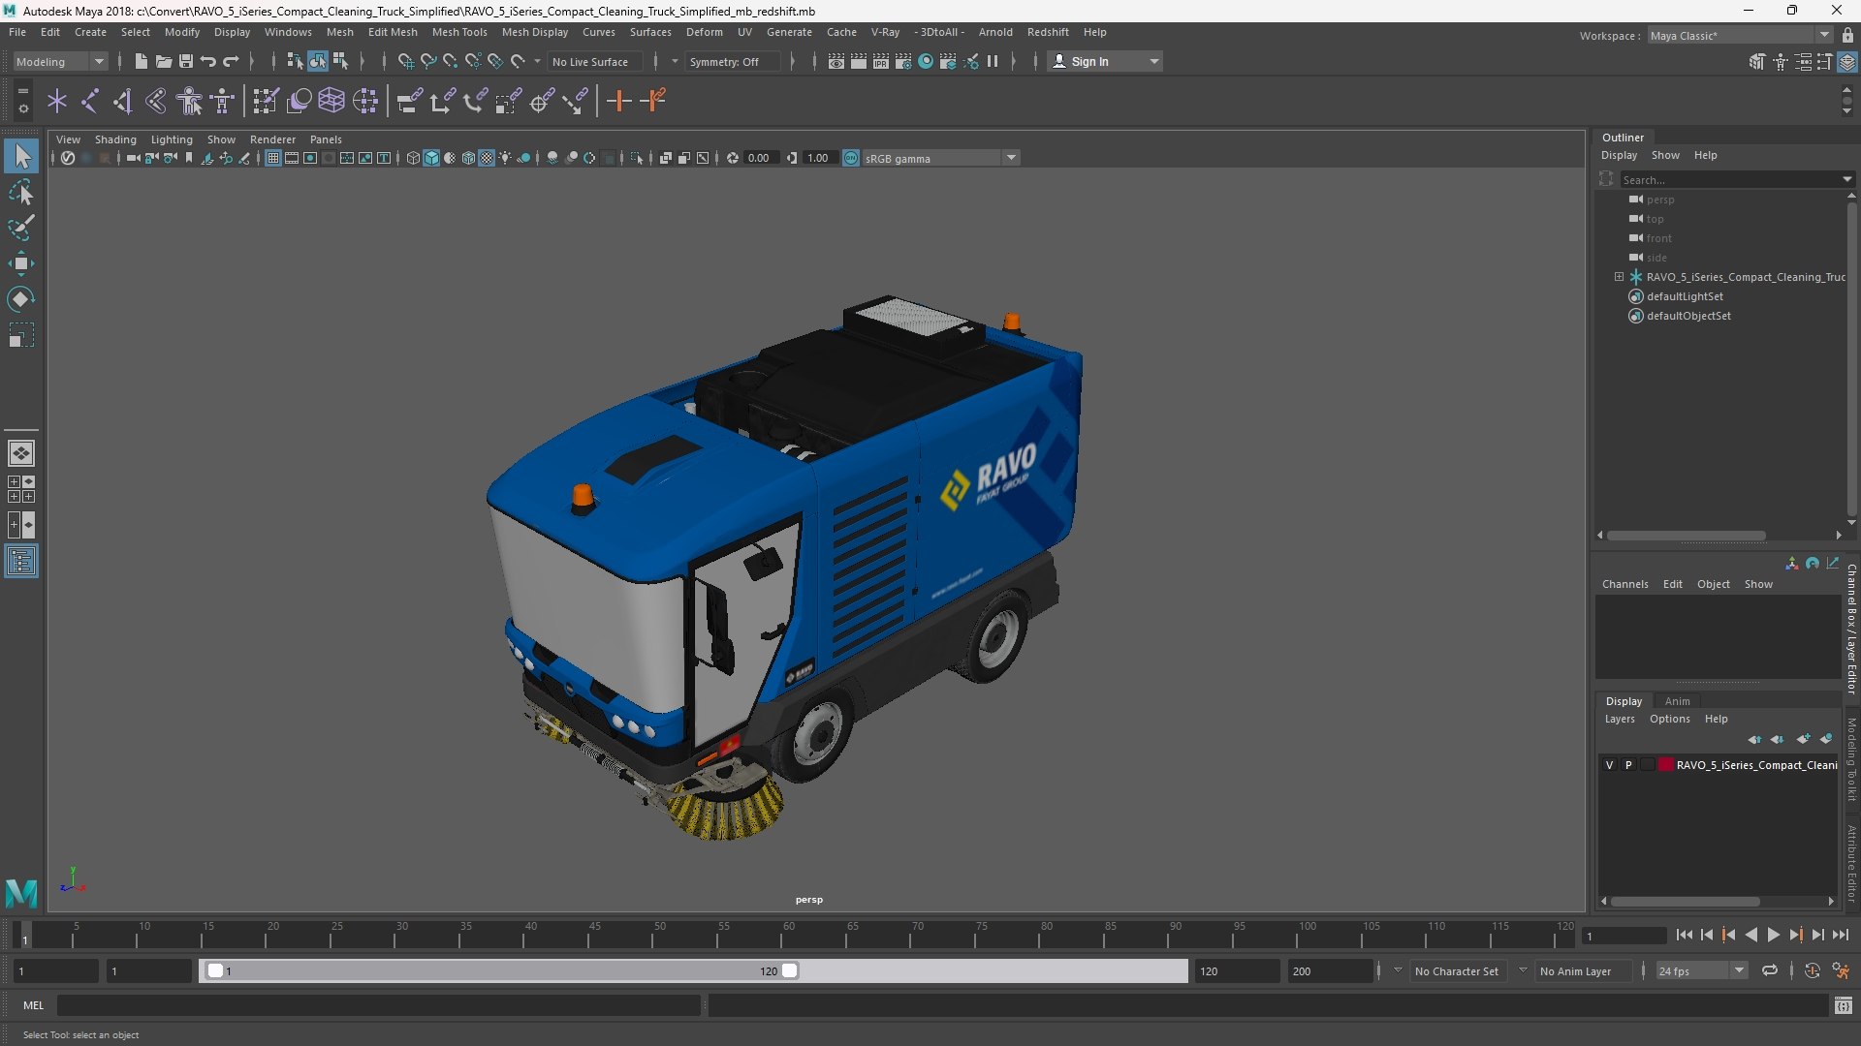
Task: Toggle auto keyframe button
Action: click(x=1813, y=970)
